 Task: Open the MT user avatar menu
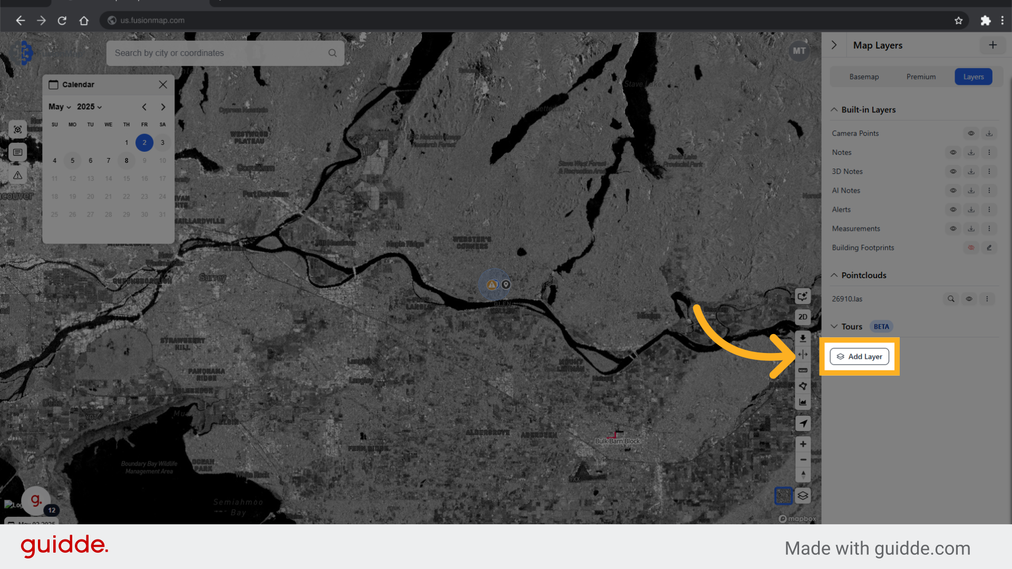pos(799,51)
